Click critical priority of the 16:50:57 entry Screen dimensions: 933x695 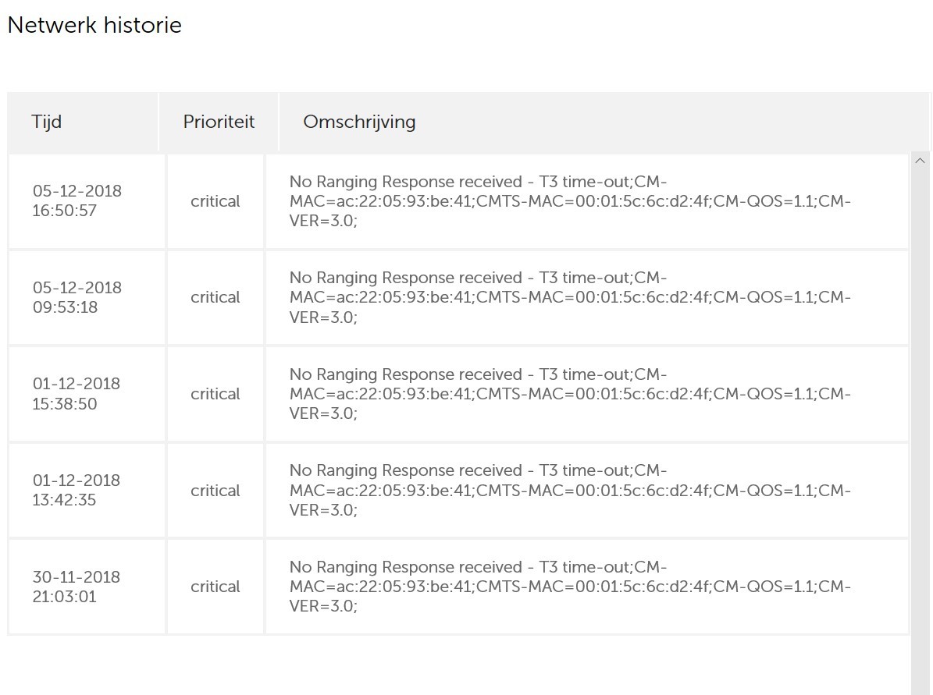point(215,201)
